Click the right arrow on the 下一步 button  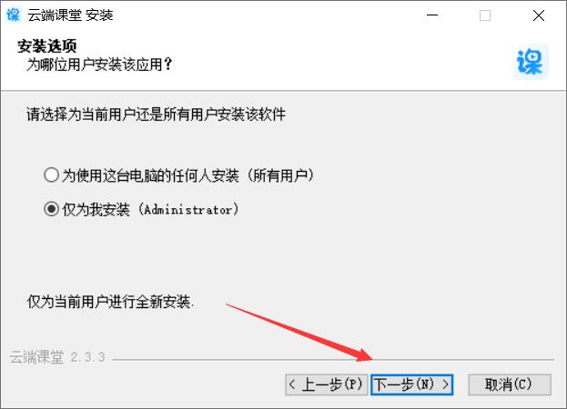coord(446,384)
